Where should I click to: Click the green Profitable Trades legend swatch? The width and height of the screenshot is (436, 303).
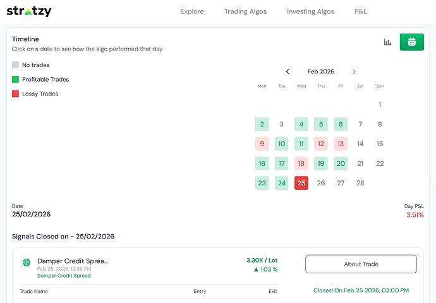pos(16,80)
